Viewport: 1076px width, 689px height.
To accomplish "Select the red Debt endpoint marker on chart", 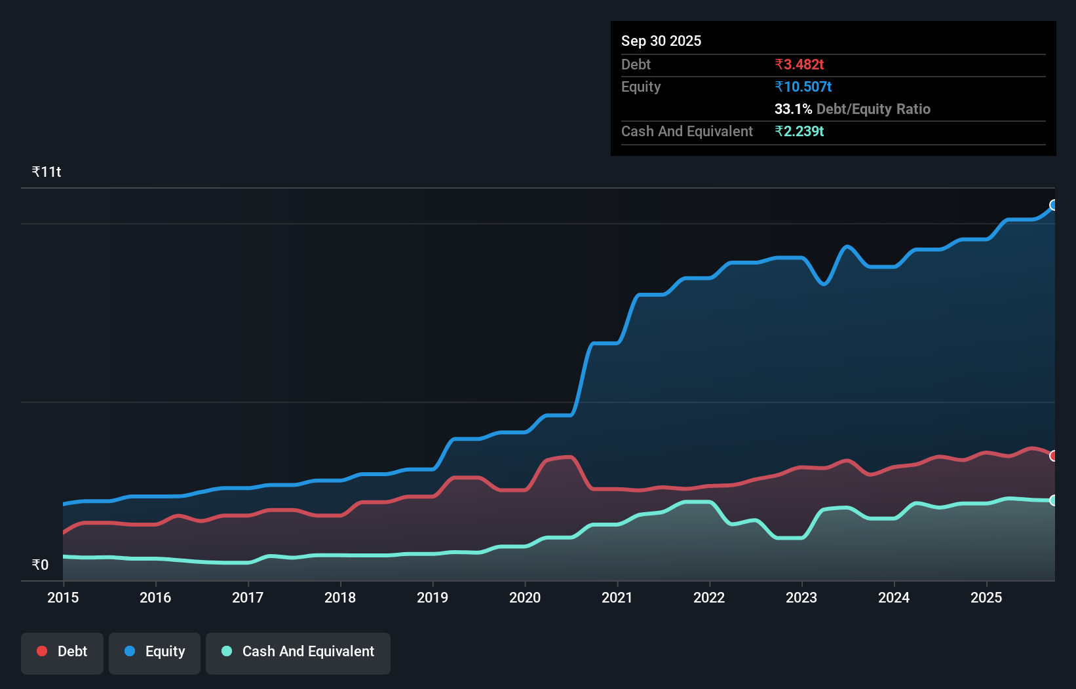I will pos(1053,455).
